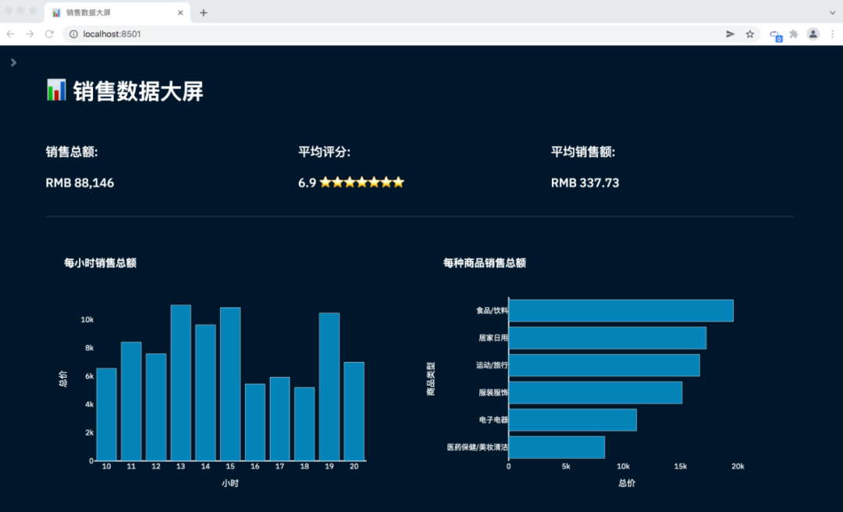Click the 食品/饮料 category label
Image resolution: width=843 pixels, height=512 pixels.
pos(492,311)
